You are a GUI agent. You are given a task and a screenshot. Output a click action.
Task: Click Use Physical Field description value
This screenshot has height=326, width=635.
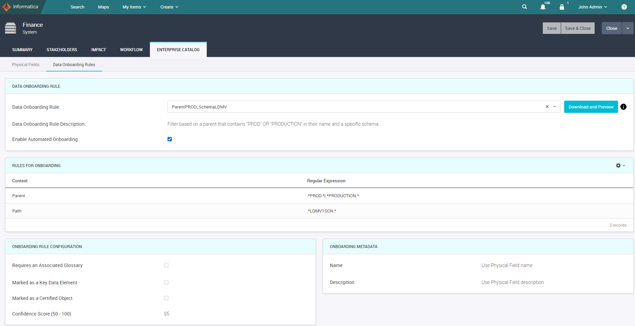513,282
